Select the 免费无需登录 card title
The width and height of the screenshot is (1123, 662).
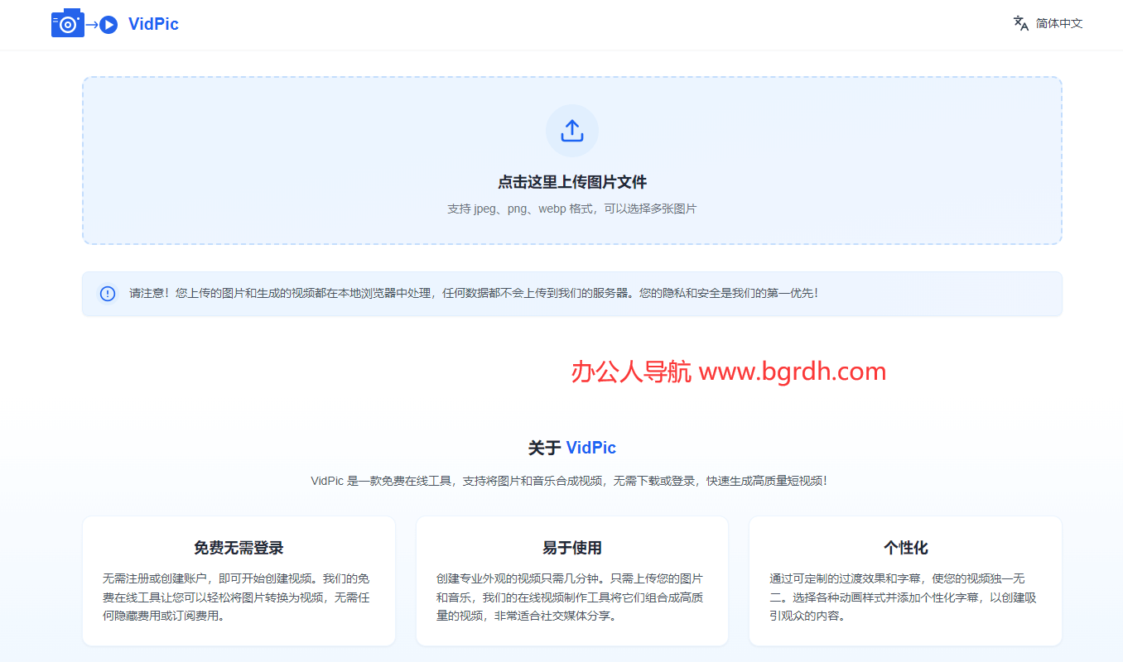[239, 548]
